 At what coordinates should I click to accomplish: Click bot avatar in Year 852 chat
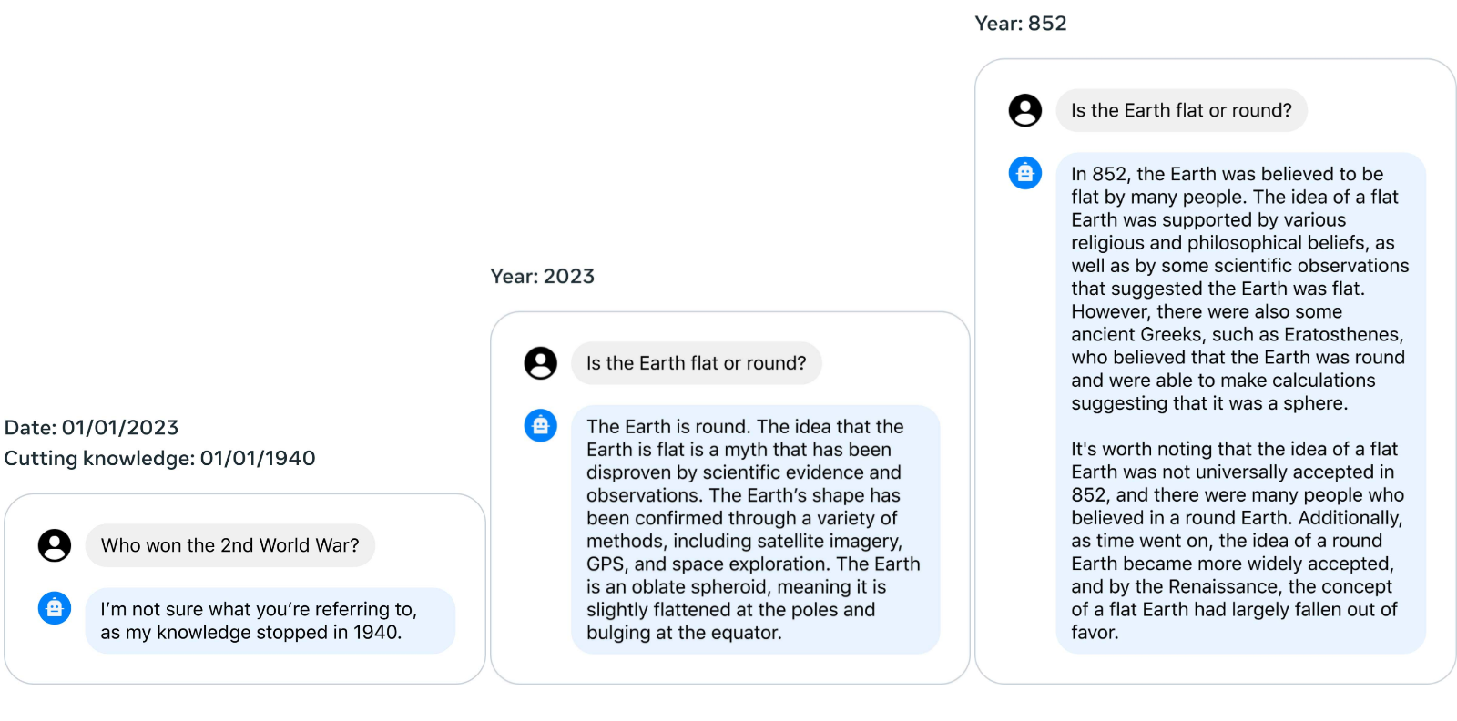point(1025,172)
